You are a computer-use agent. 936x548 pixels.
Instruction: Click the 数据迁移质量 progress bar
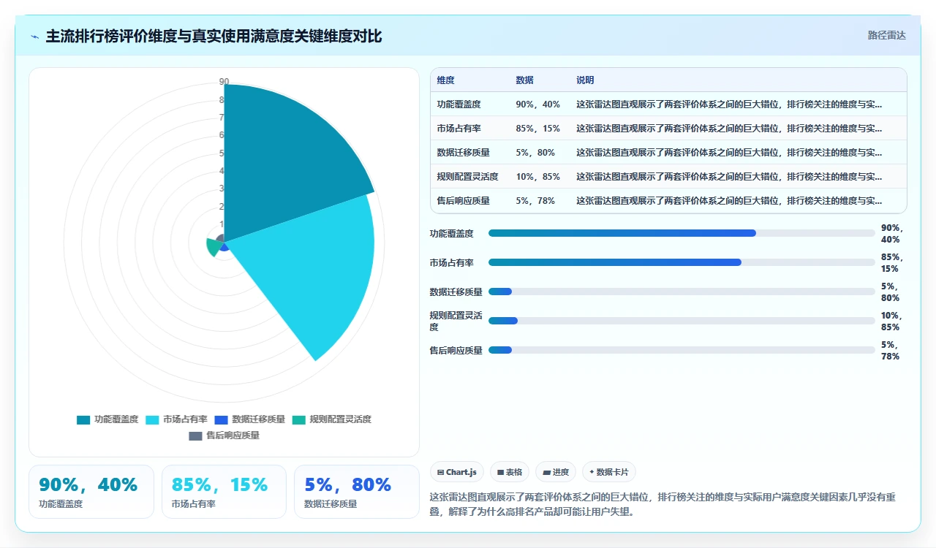(x=682, y=292)
